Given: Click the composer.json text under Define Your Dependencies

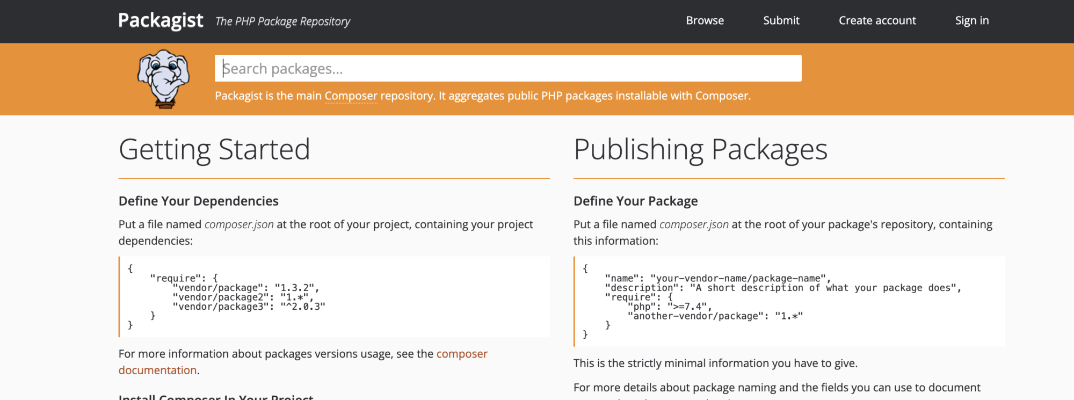Looking at the screenshot, I should 239,224.
